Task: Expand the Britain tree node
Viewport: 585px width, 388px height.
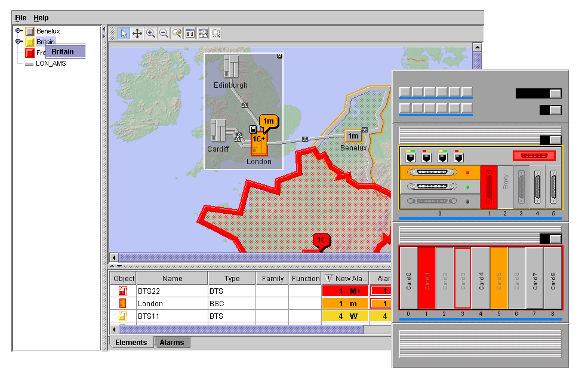Action: click(x=19, y=42)
